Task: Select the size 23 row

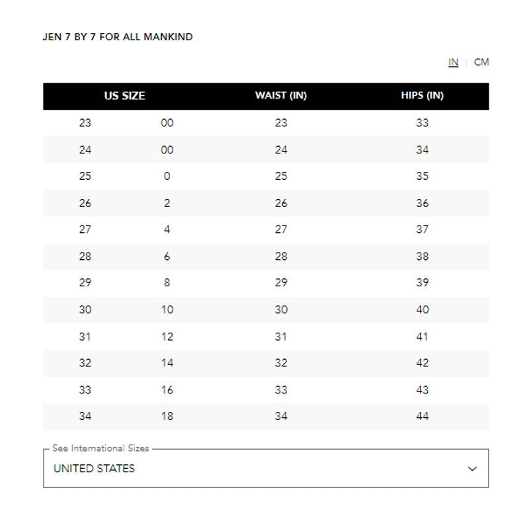Action: [x=266, y=123]
